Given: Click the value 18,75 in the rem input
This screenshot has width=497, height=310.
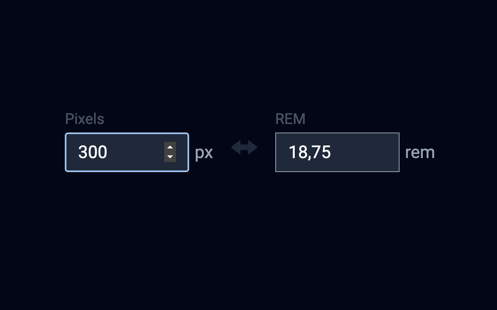Looking at the screenshot, I should click(310, 152).
